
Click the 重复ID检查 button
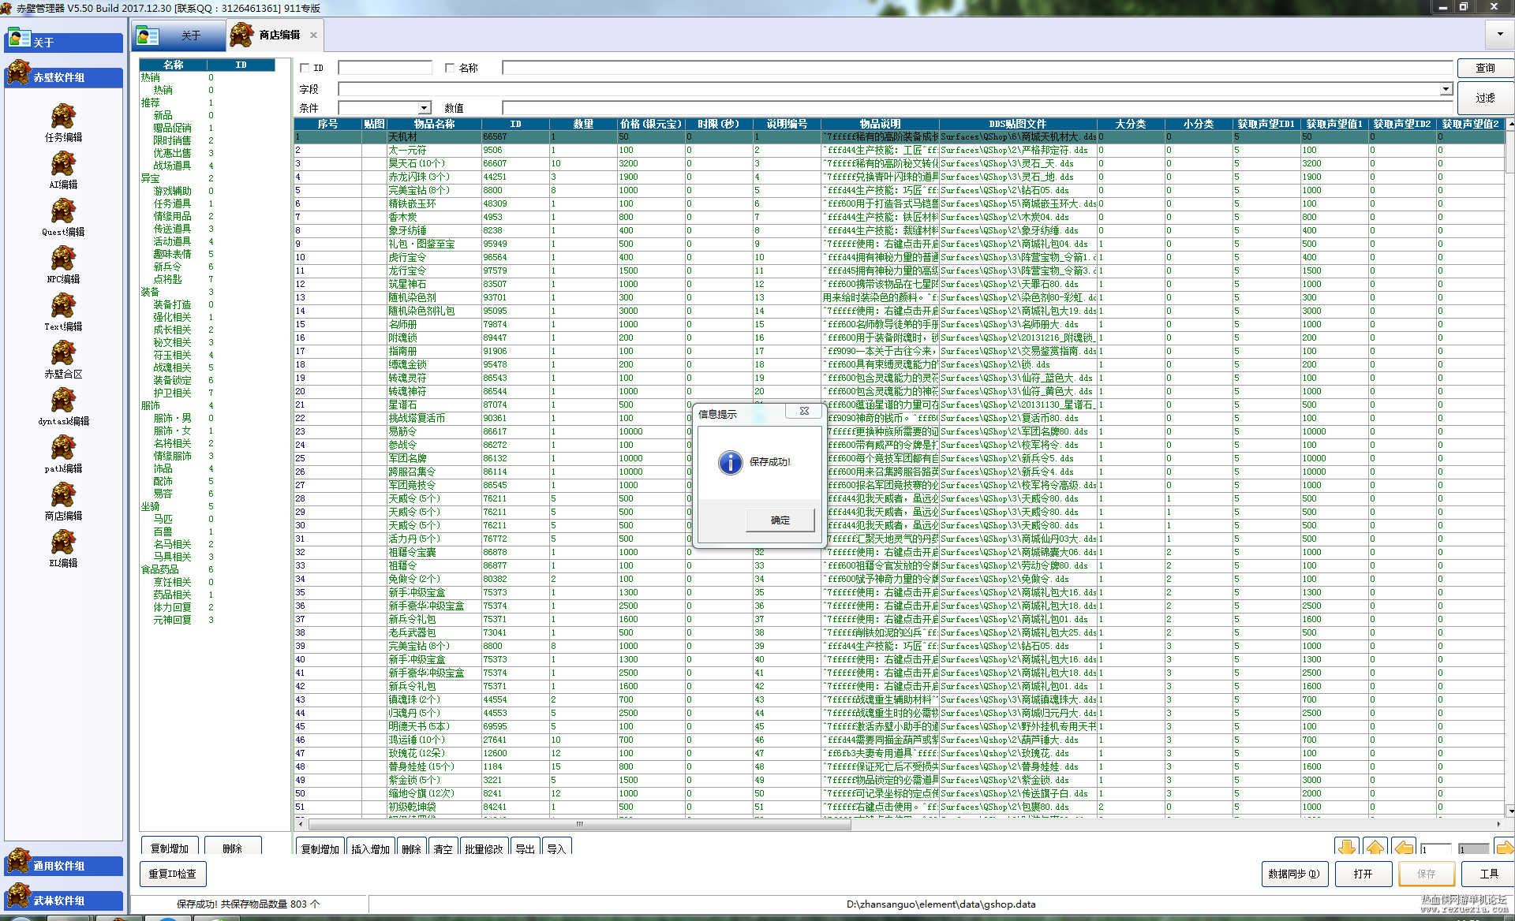click(x=173, y=874)
